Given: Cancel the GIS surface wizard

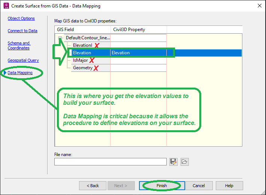Looking at the screenshot, I should 199,186.
